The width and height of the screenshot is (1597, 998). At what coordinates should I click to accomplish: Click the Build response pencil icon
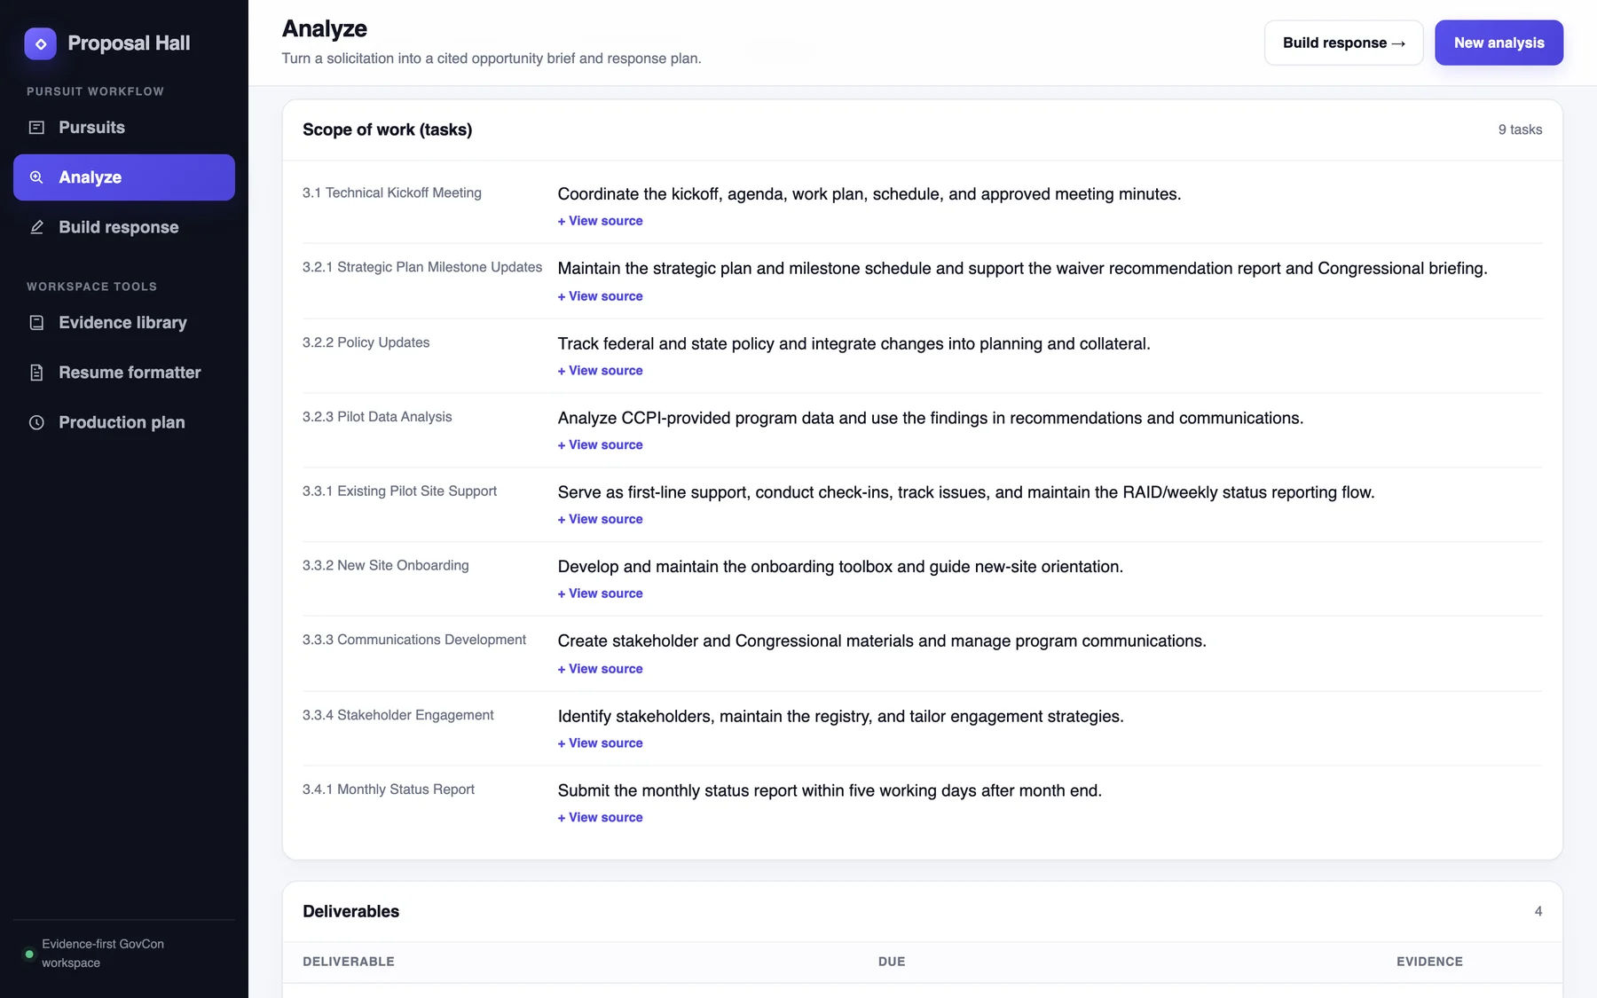[36, 227]
